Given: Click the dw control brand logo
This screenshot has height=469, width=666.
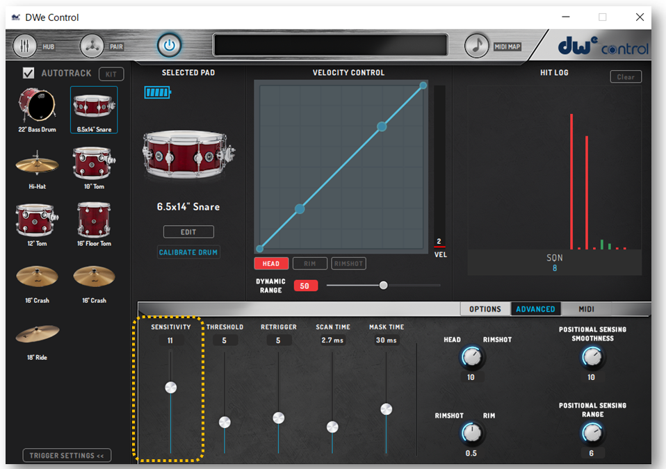Looking at the screenshot, I should 602,46.
